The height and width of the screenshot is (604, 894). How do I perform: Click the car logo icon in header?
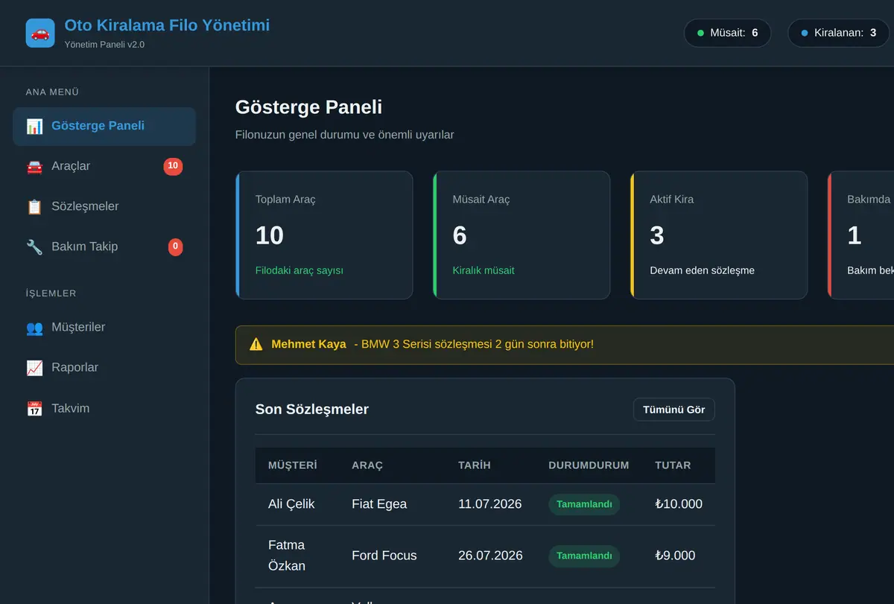pos(40,34)
